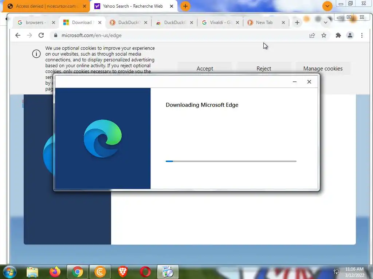Open the tab search chevron in Chrome
Screen dimensions: 373x279
(x=326, y=23)
